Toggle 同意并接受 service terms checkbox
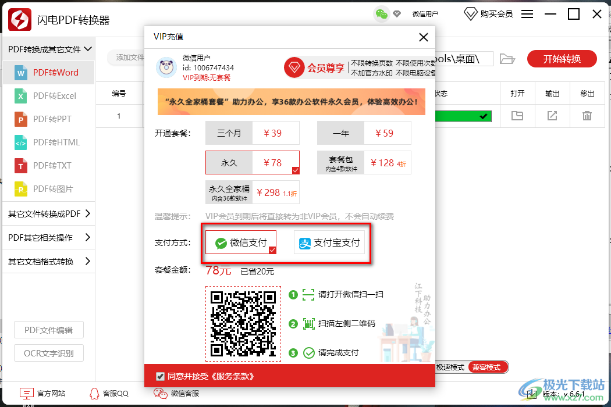Screen dimensions: 611x407 point(160,376)
